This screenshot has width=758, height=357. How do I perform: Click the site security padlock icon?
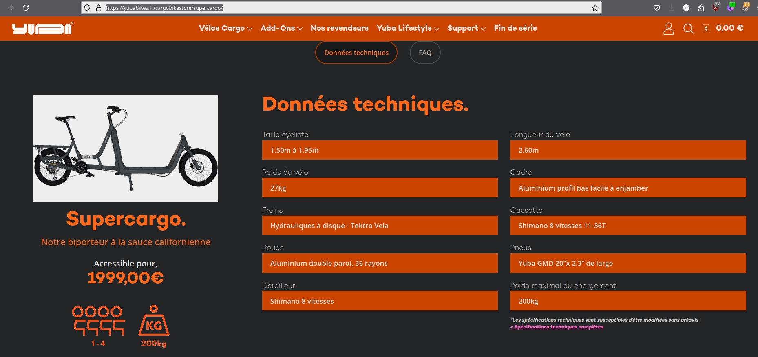click(x=98, y=8)
